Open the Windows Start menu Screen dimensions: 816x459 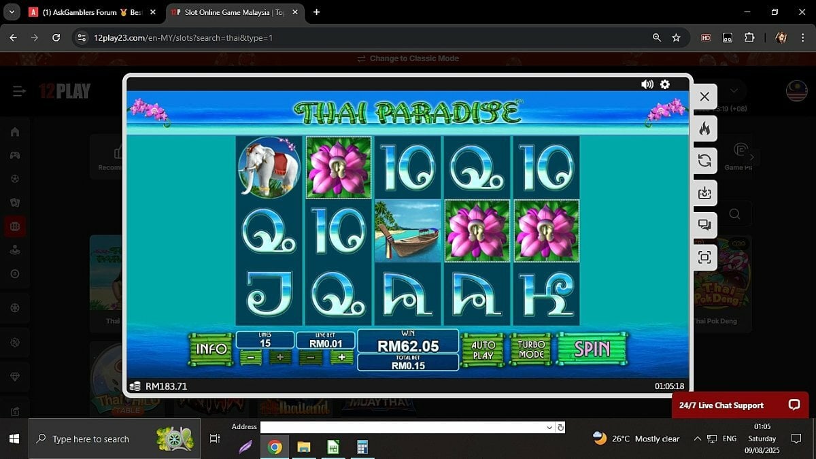coord(14,439)
